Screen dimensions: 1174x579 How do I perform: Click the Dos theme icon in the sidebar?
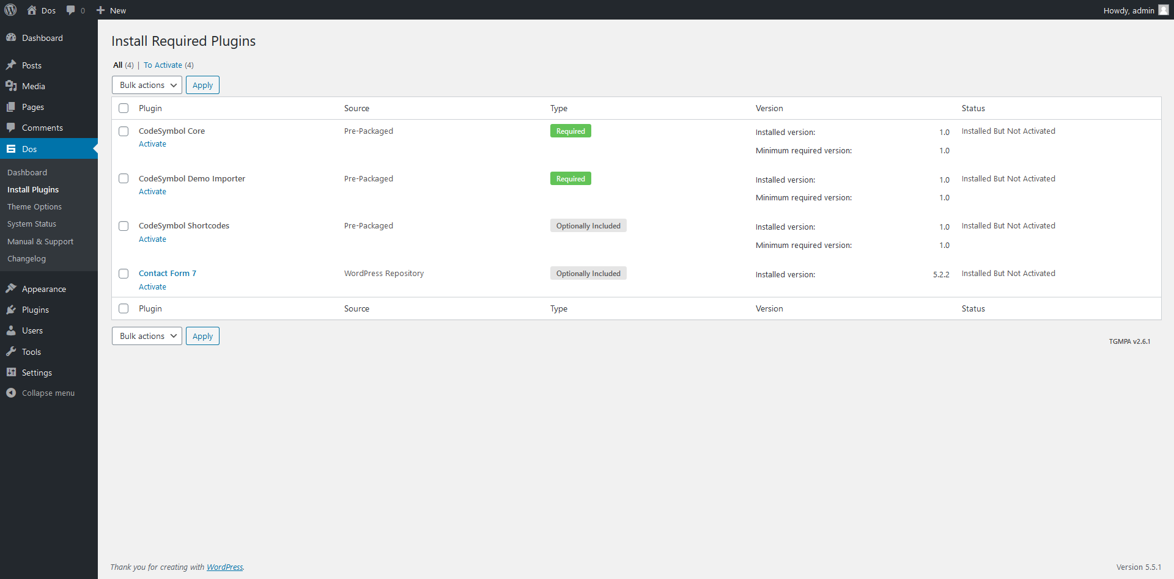pos(11,149)
